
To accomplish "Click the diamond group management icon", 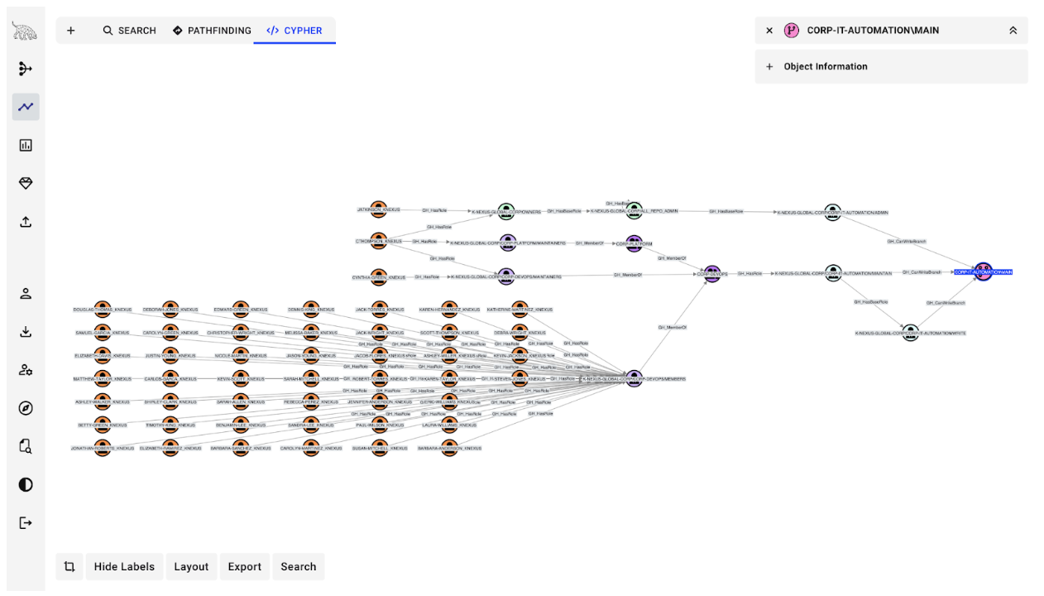I will 26,183.
